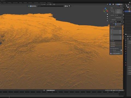Collapse the 3D Cursor panel
This screenshot has height=98, width=131.
tap(116, 27)
